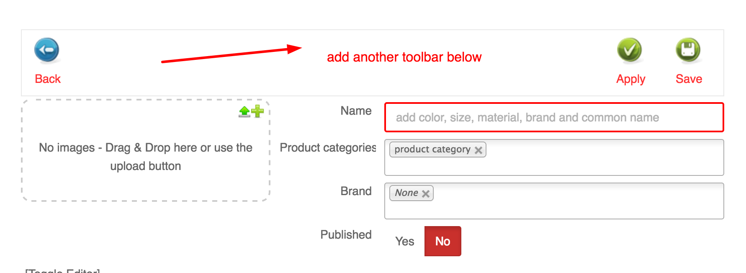Click the green plus add-image icon
Screen dimensions: 746x273
[x=257, y=111]
